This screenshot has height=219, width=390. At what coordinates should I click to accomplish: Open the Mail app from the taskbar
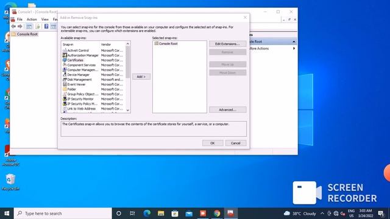coord(189,214)
